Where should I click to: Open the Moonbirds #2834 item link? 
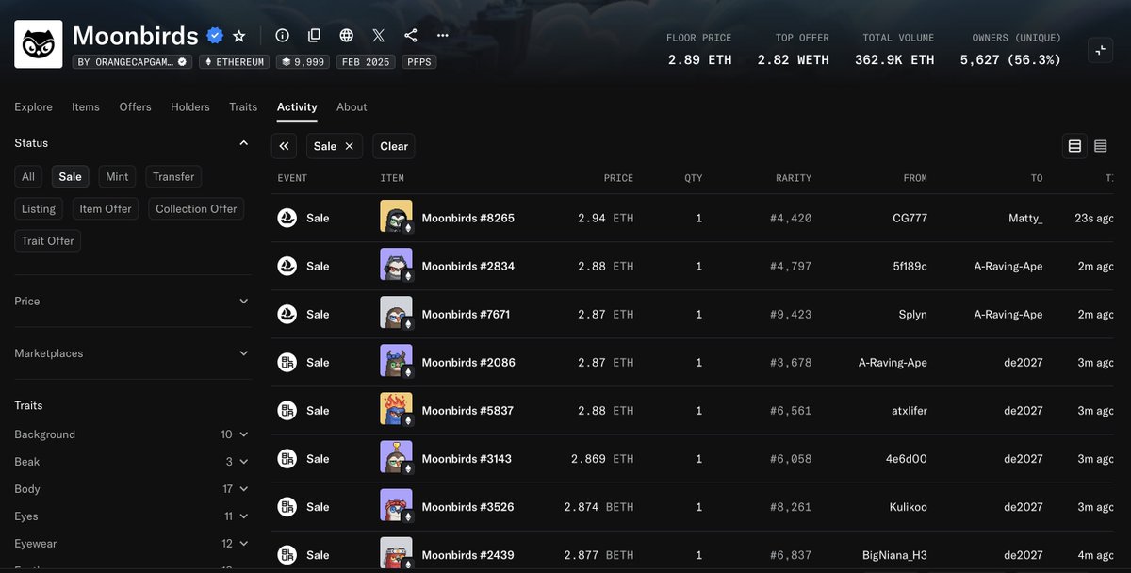coord(468,266)
